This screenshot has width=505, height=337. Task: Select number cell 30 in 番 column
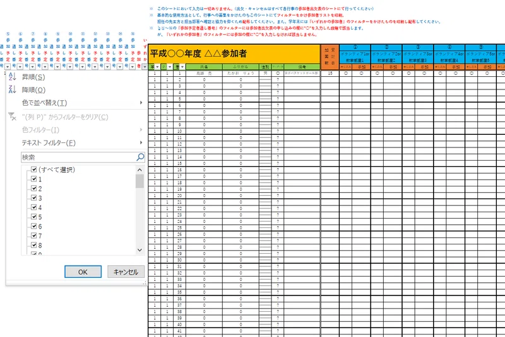coord(179,260)
